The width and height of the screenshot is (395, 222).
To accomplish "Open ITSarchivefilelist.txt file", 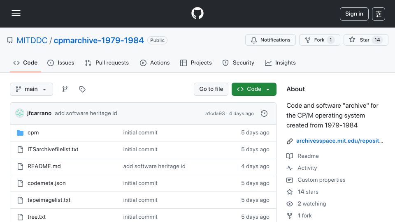I will (53, 150).
